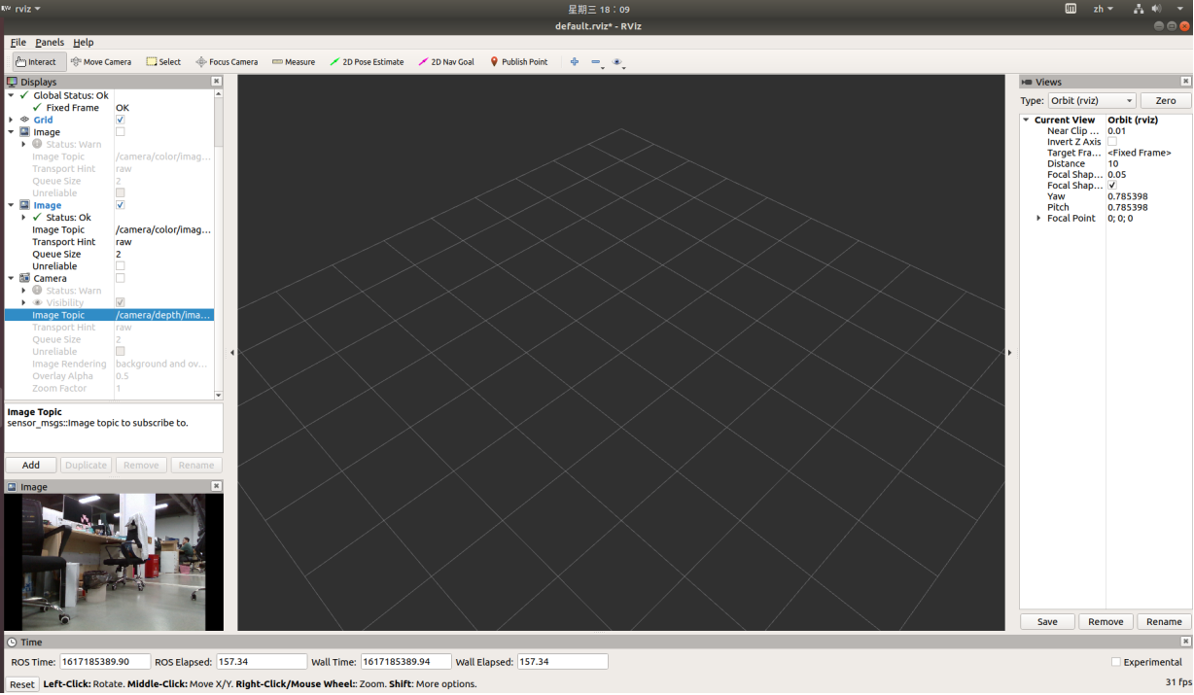Click the Distance value 10
1194x695 pixels.
pyautogui.click(x=1113, y=164)
